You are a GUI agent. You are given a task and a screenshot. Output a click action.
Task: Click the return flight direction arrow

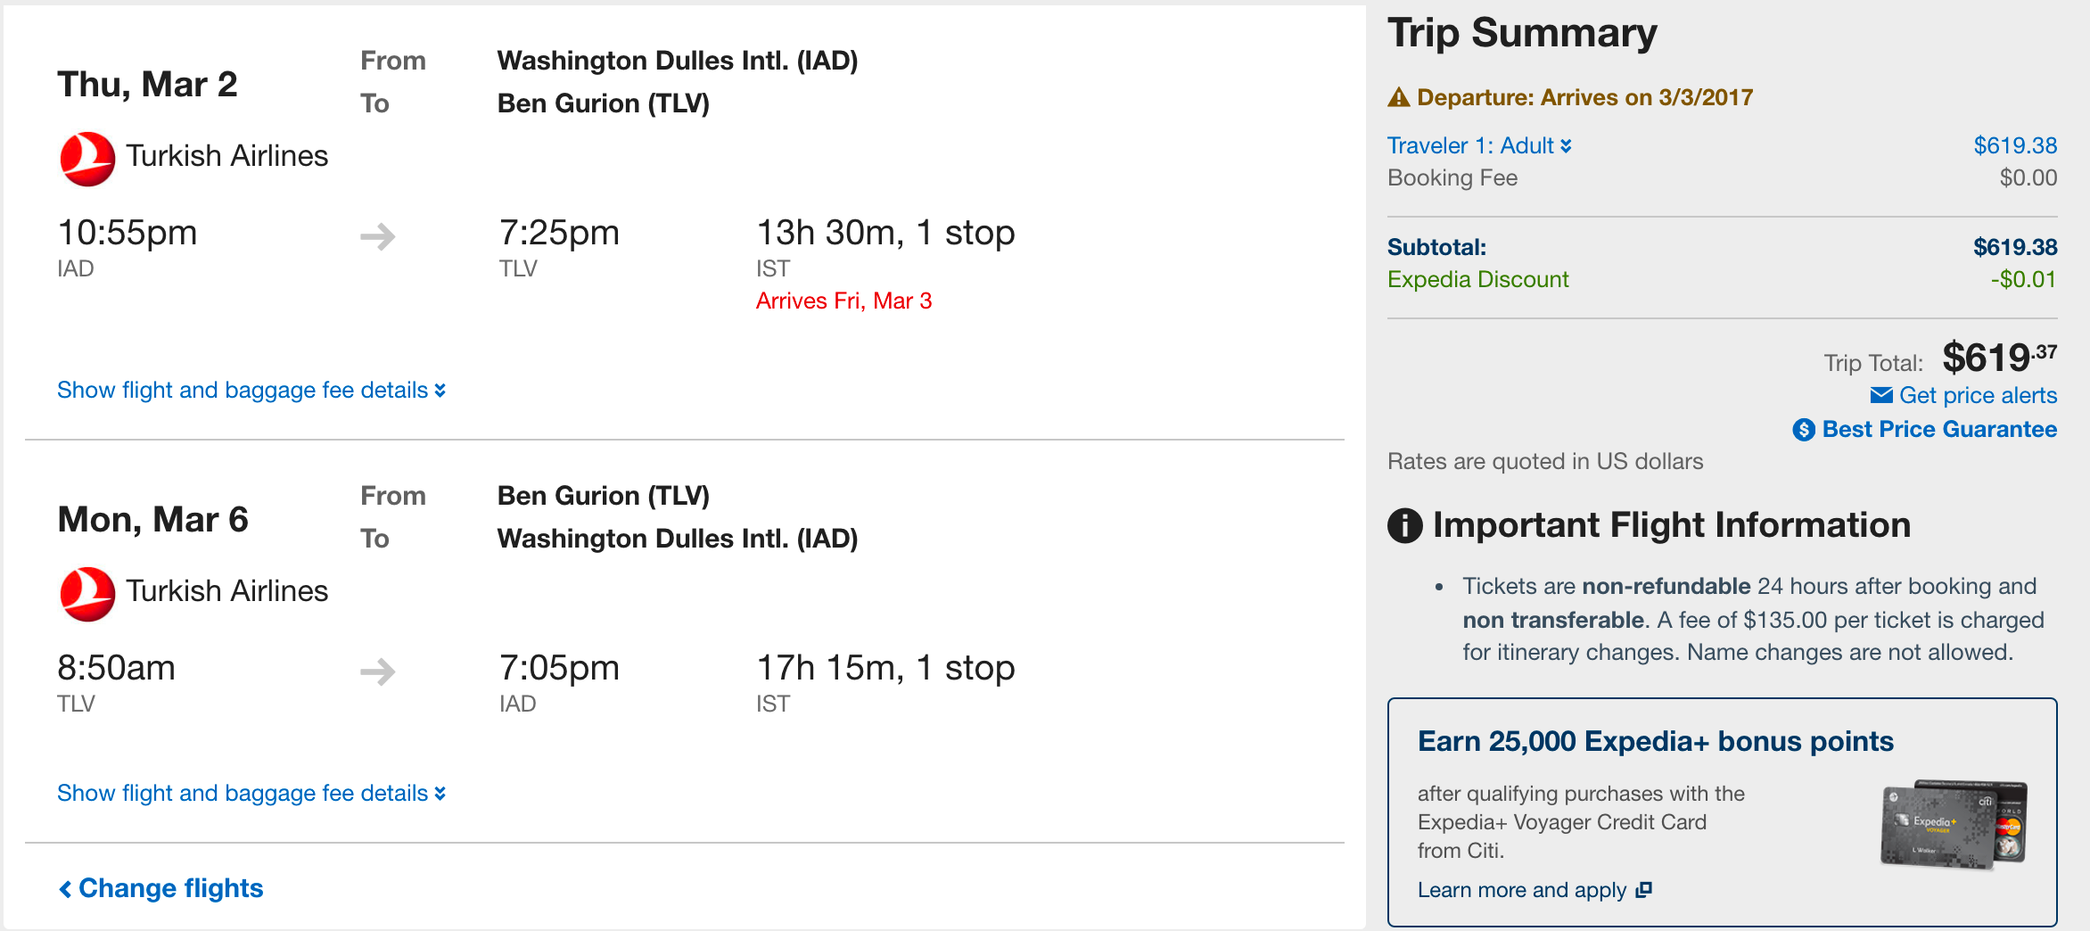378,671
